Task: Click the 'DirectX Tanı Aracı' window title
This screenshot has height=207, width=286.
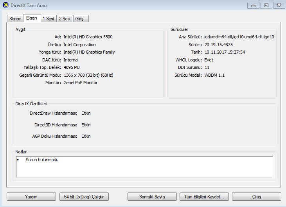Action: 29,5
